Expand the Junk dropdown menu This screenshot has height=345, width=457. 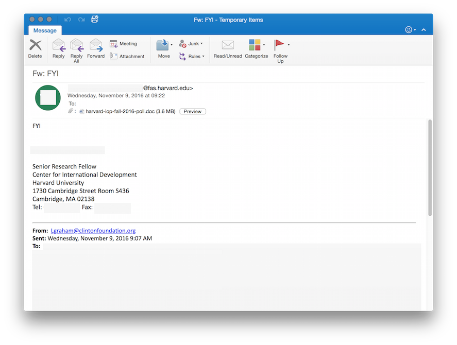tap(201, 44)
